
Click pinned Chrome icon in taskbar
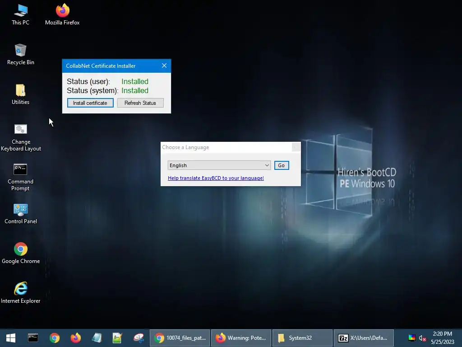(x=55, y=338)
